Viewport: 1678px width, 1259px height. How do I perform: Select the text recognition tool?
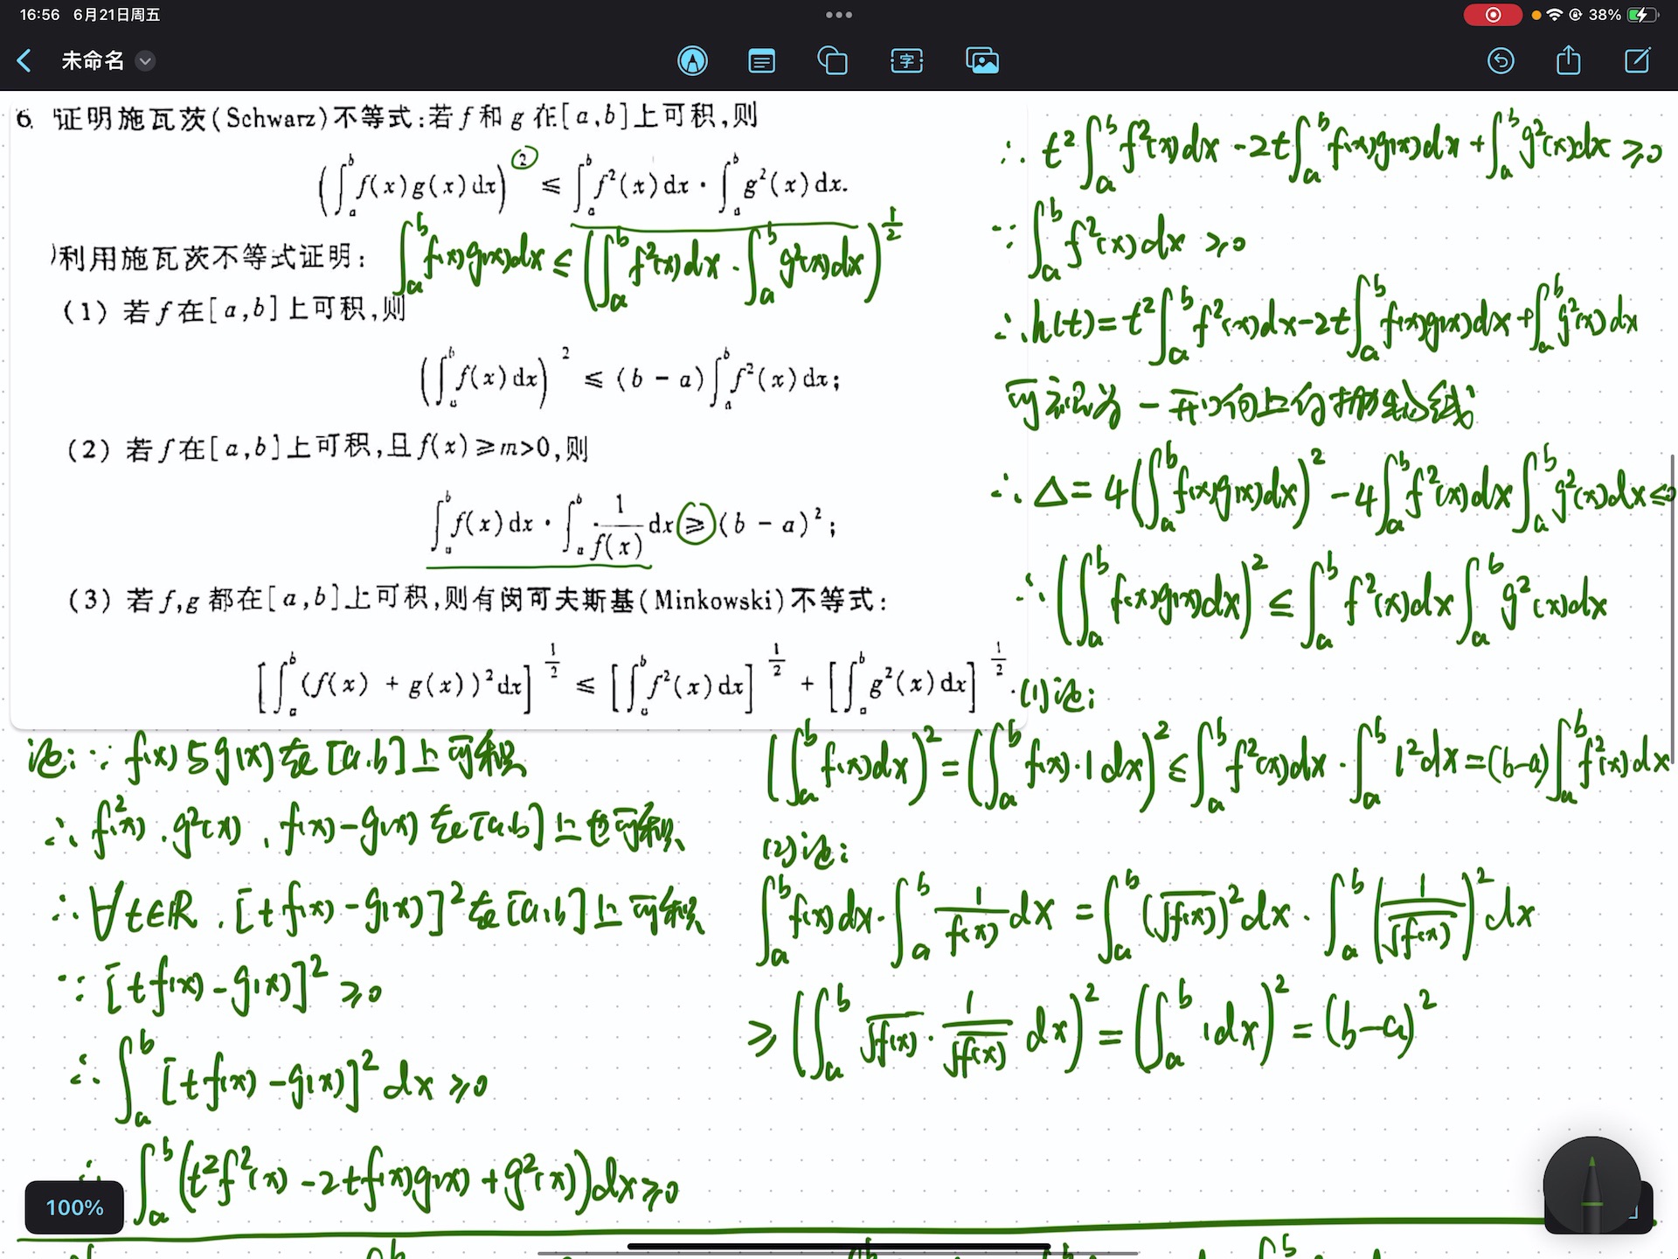point(906,61)
